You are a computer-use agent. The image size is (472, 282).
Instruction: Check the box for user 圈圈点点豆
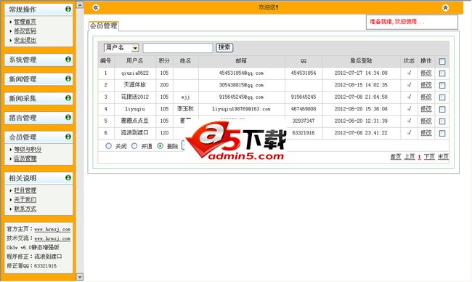pos(442,121)
